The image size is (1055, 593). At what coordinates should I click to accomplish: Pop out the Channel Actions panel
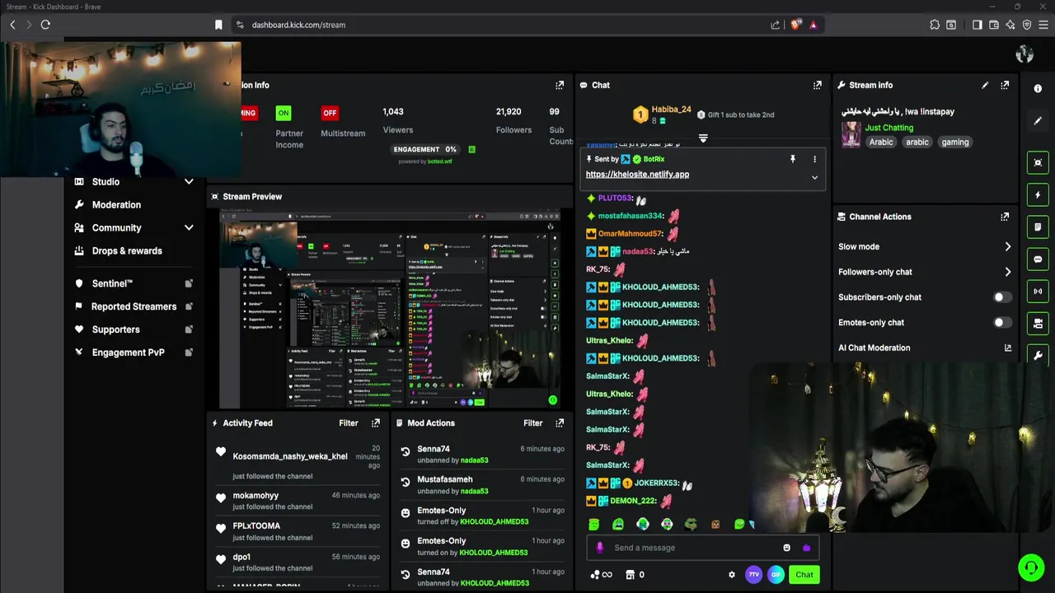pyautogui.click(x=1004, y=217)
